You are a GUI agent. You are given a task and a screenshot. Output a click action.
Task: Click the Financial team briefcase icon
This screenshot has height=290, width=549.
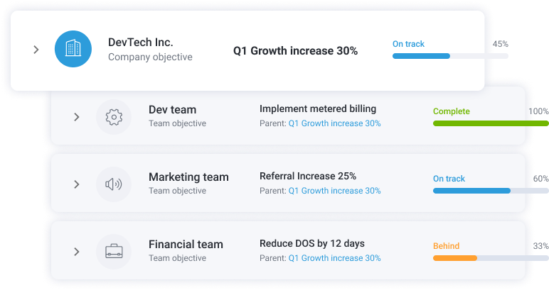tap(114, 252)
